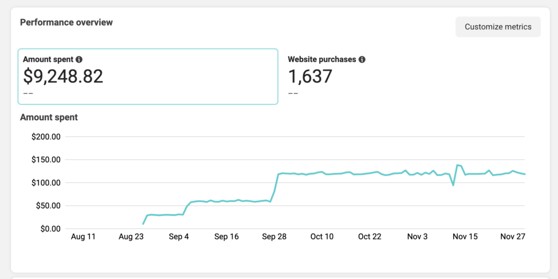
Task: Click the Oct 10 date label
Action: click(322, 237)
